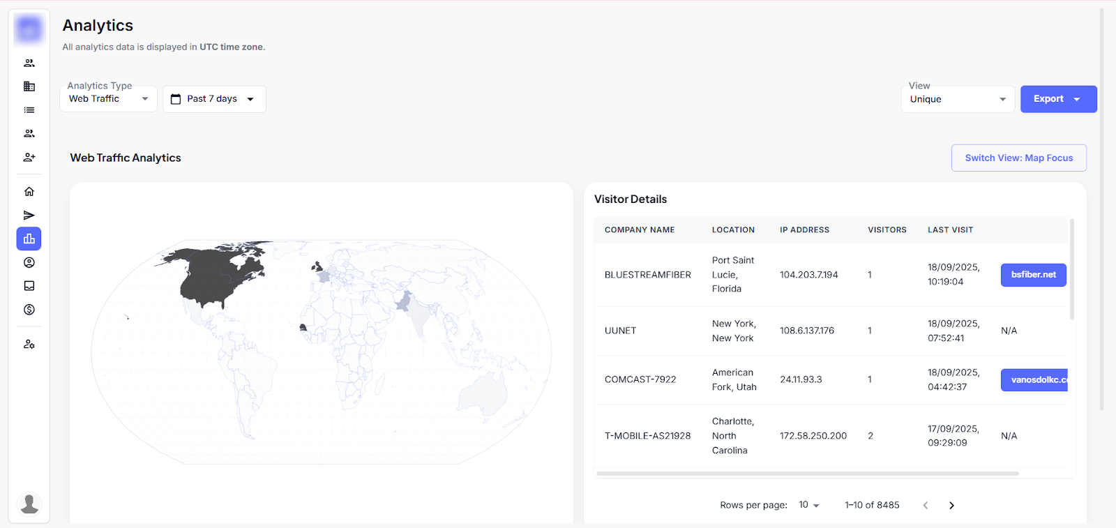Screen dimensions: 1116x528
Task: Click the profile avatar at sidebar bottom
Action: [x=29, y=504]
